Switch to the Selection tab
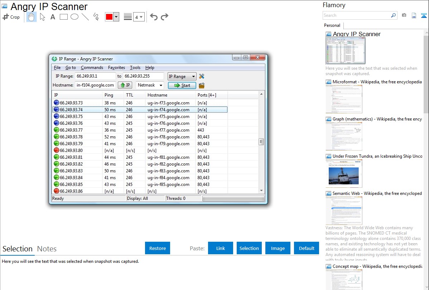Screen dimensions: 429x290 pos(18,249)
